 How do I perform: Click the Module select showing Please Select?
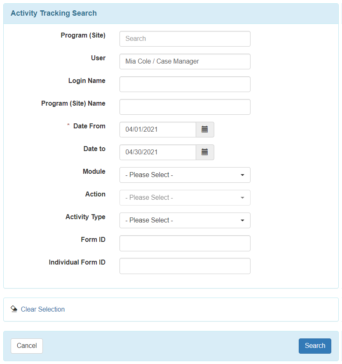[185, 175]
